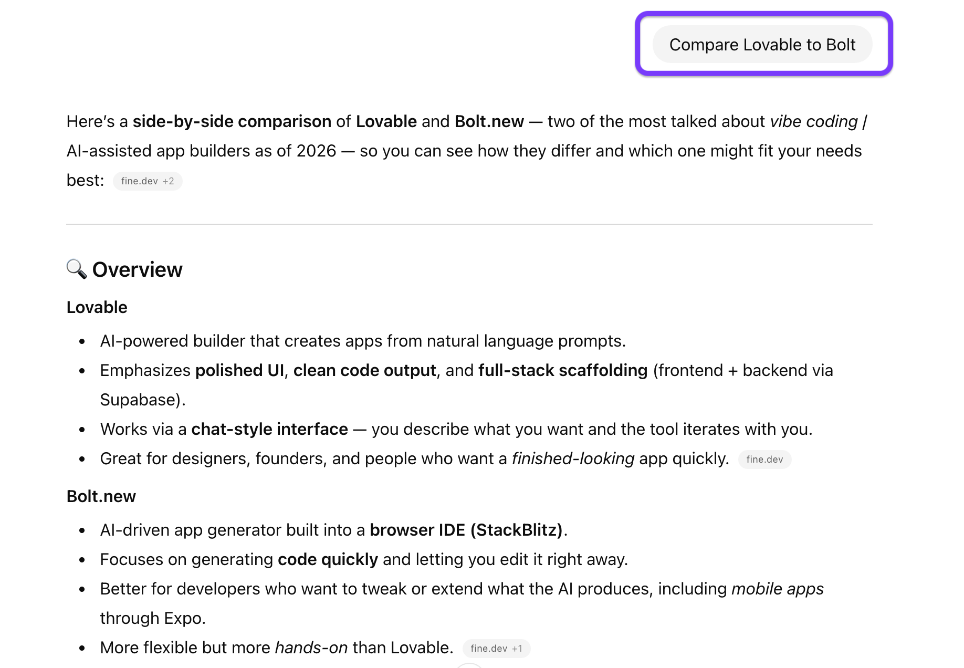Click the bold "code quickly" text

click(x=328, y=559)
